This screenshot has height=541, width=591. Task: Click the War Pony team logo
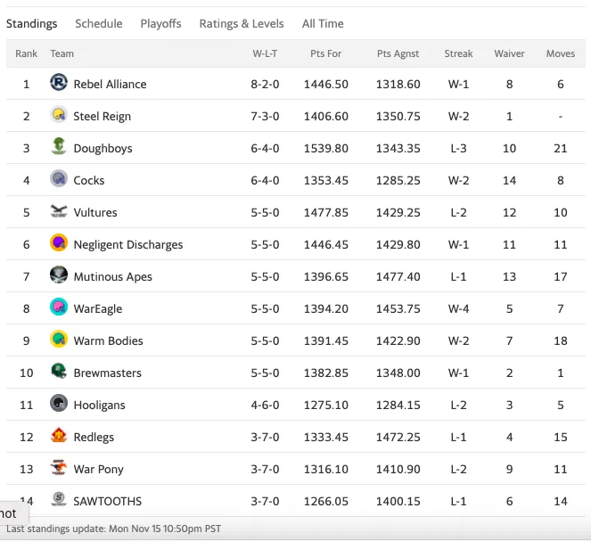tap(59, 467)
